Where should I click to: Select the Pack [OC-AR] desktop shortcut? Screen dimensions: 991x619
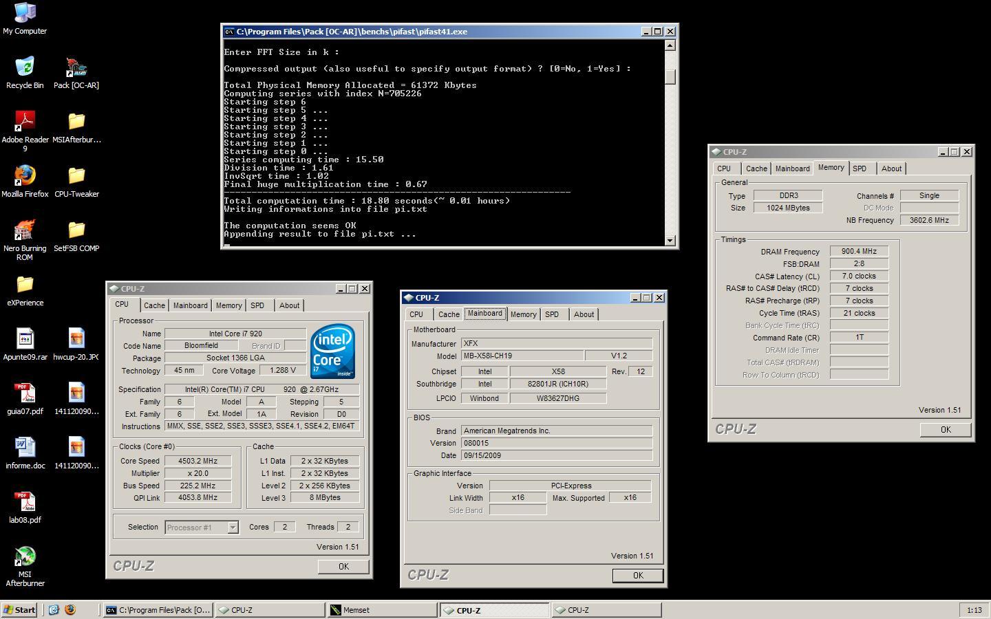click(x=76, y=72)
